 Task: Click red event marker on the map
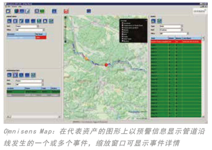point(106,64)
